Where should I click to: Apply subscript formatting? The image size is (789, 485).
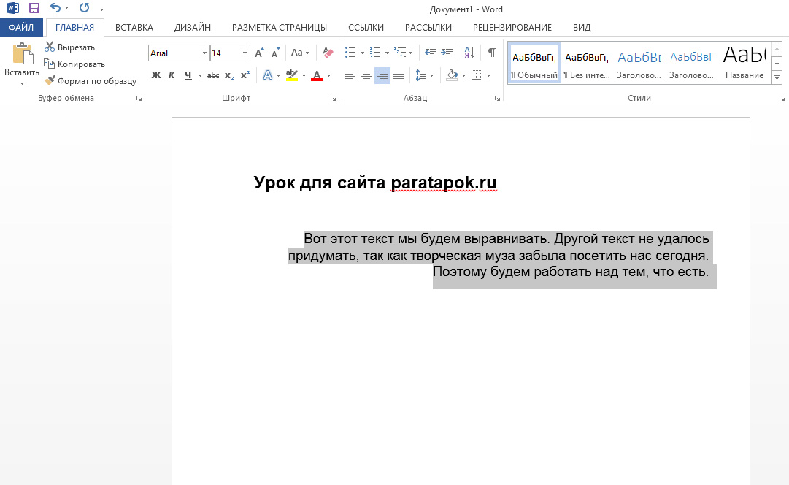[x=229, y=75]
